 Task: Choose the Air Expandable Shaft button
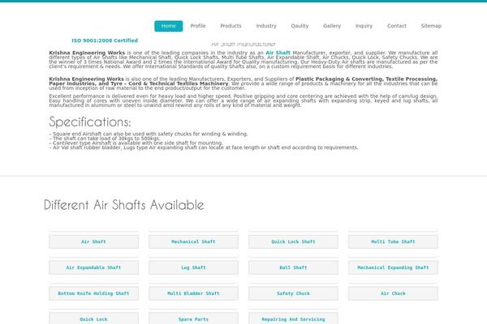93,267
